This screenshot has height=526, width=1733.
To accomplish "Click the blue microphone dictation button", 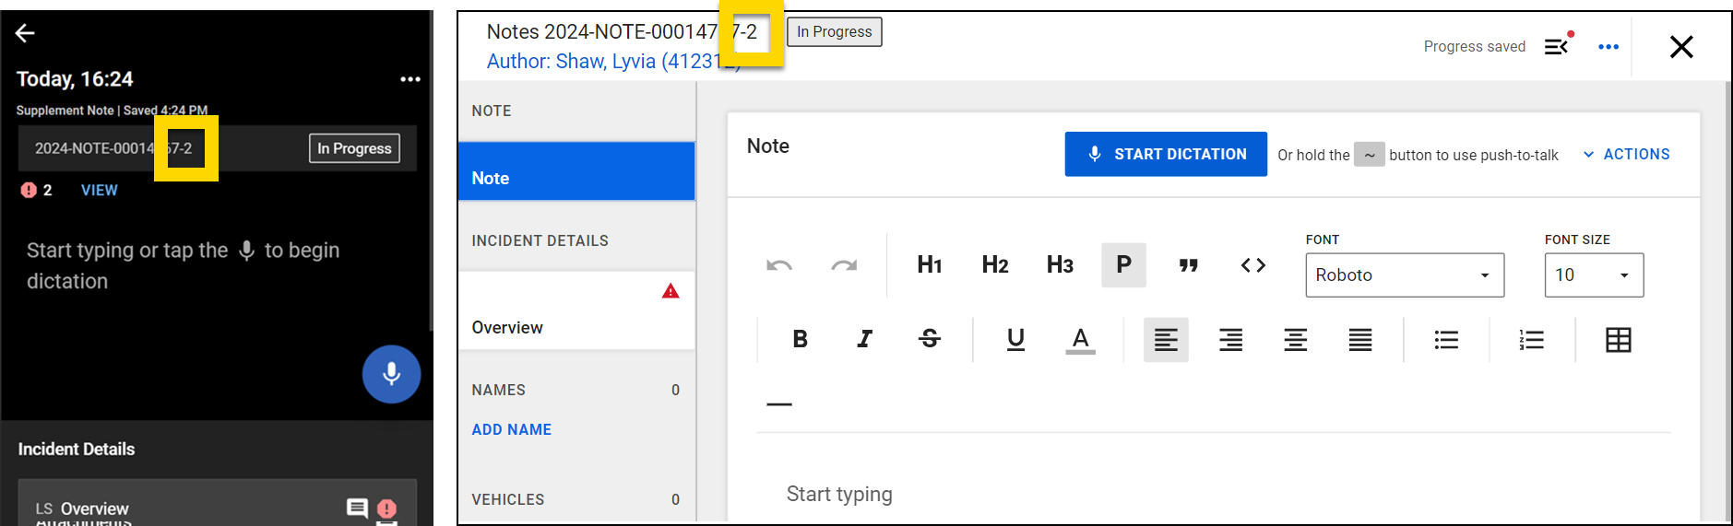I will [x=391, y=374].
